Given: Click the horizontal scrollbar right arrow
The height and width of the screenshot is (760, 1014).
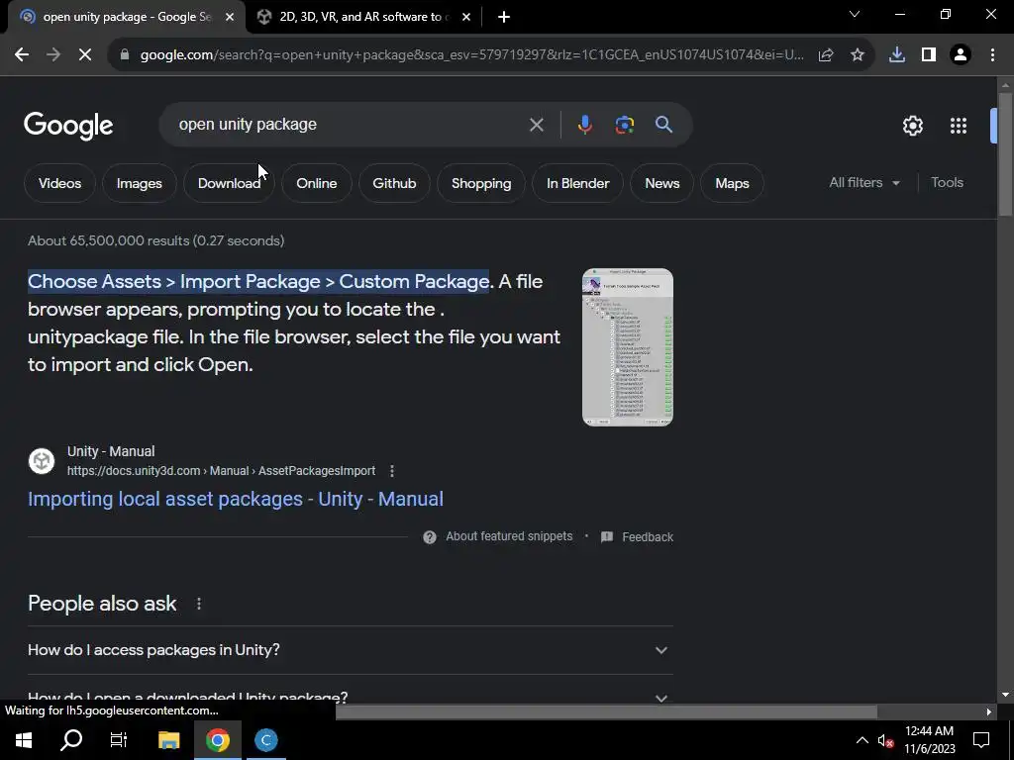Looking at the screenshot, I should click(x=989, y=712).
